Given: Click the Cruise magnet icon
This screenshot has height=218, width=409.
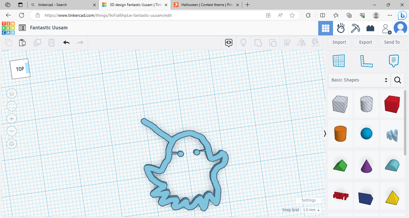Looking at the screenshot, I should tap(315, 43).
